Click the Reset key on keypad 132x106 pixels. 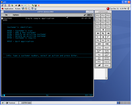[107, 48]
